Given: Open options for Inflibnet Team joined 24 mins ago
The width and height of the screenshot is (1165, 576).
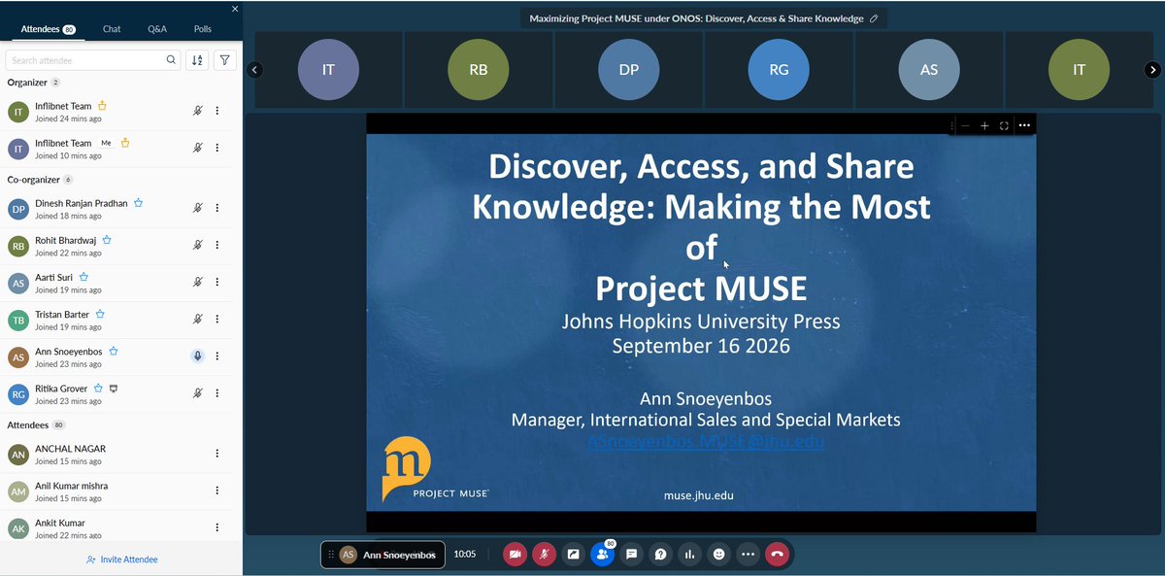Looking at the screenshot, I should pos(217,111).
